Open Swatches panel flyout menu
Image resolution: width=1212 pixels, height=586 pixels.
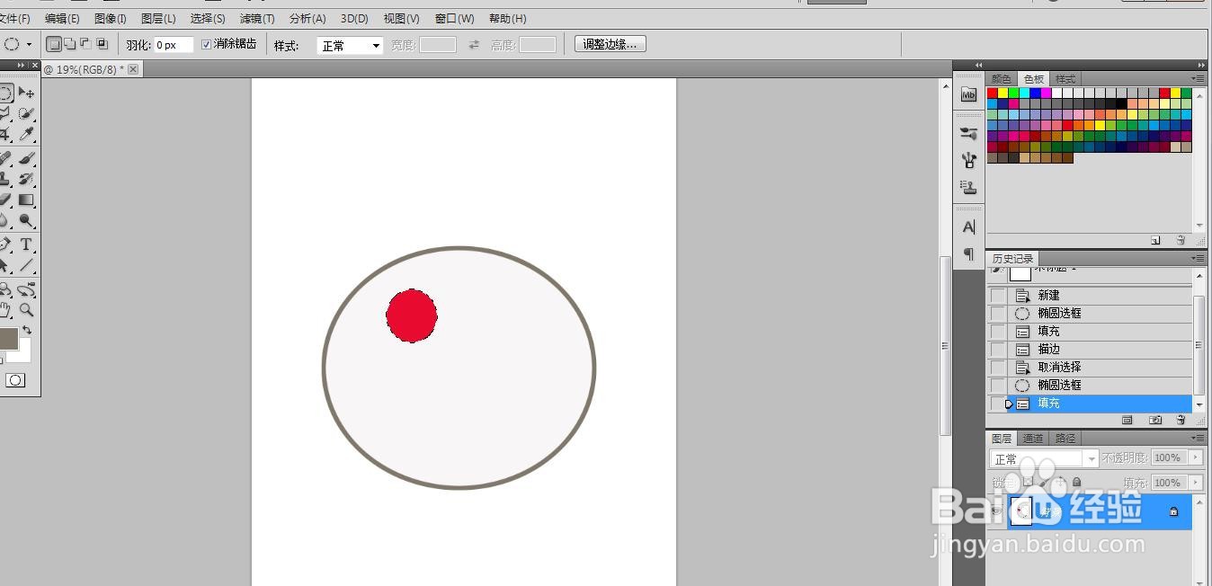coord(1199,79)
